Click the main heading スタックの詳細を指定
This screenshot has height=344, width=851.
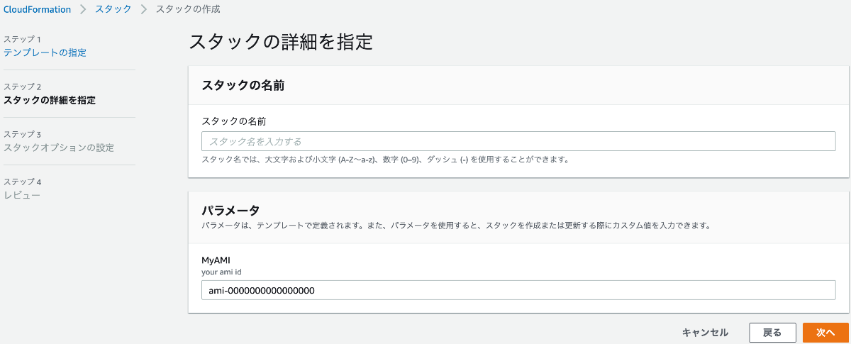click(281, 41)
